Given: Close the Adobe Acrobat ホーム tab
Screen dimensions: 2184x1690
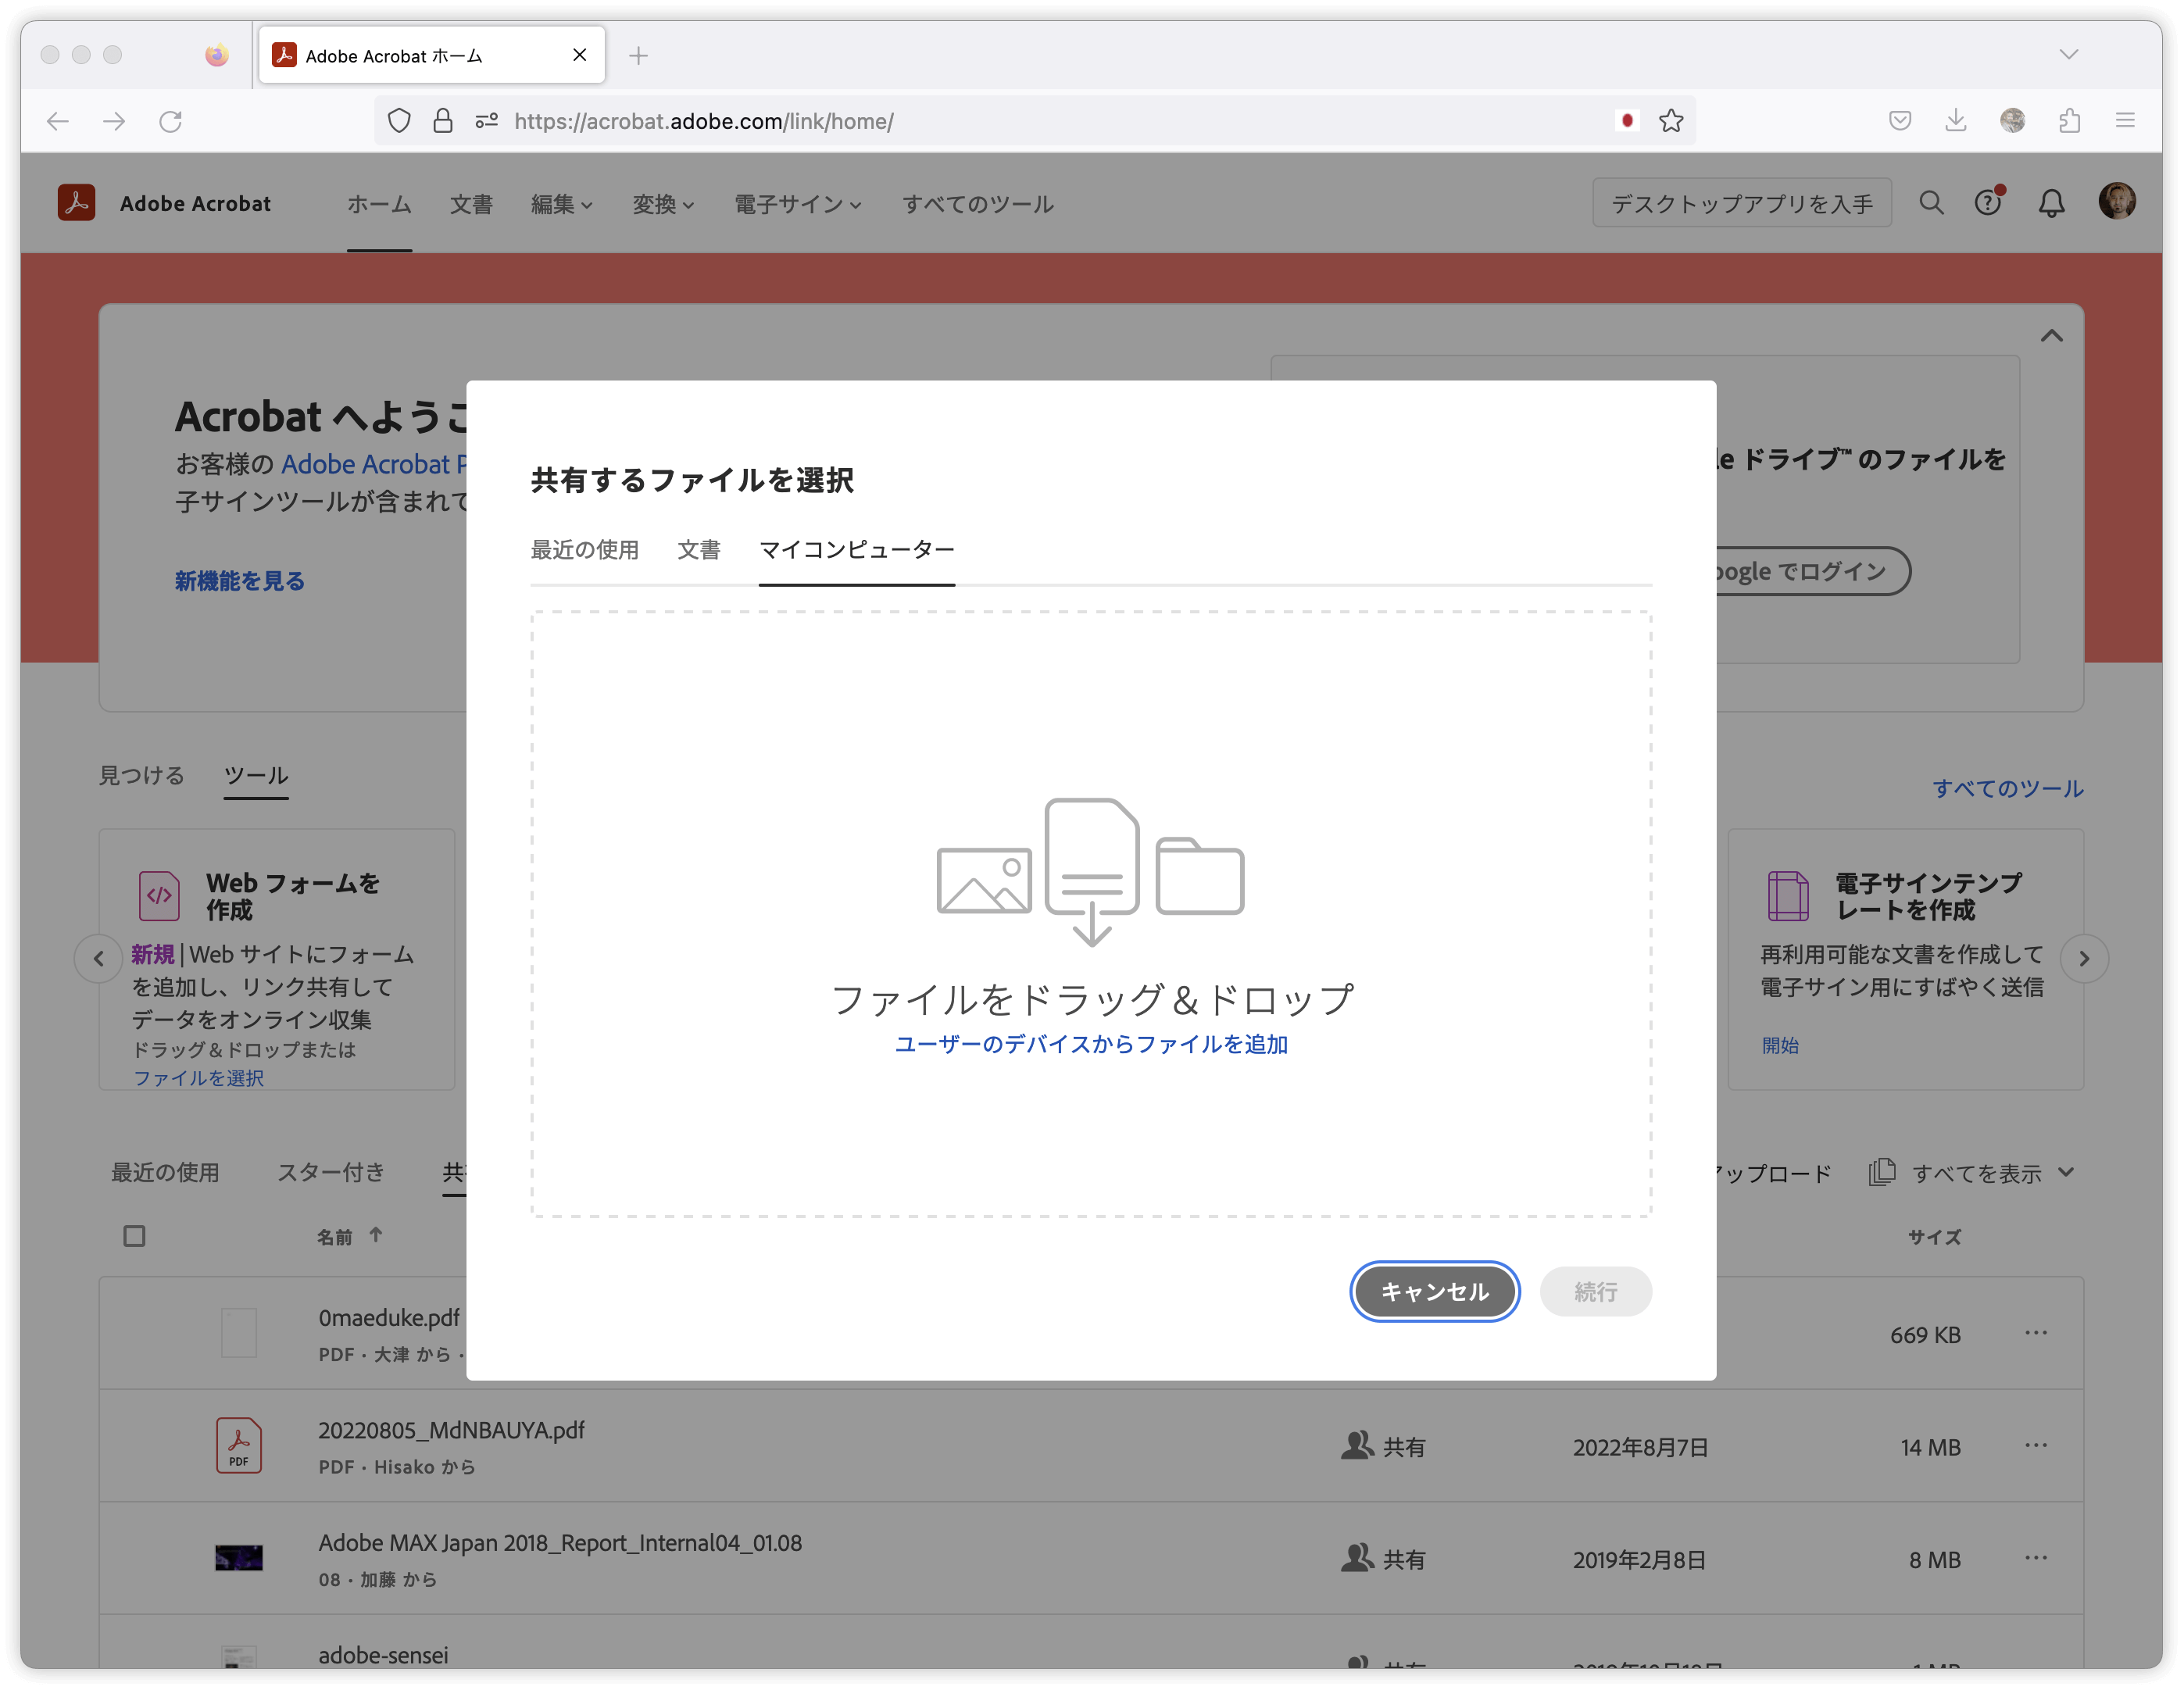Looking at the screenshot, I should point(579,55).
